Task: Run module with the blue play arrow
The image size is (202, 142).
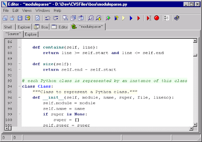Action: pos(131,18)
